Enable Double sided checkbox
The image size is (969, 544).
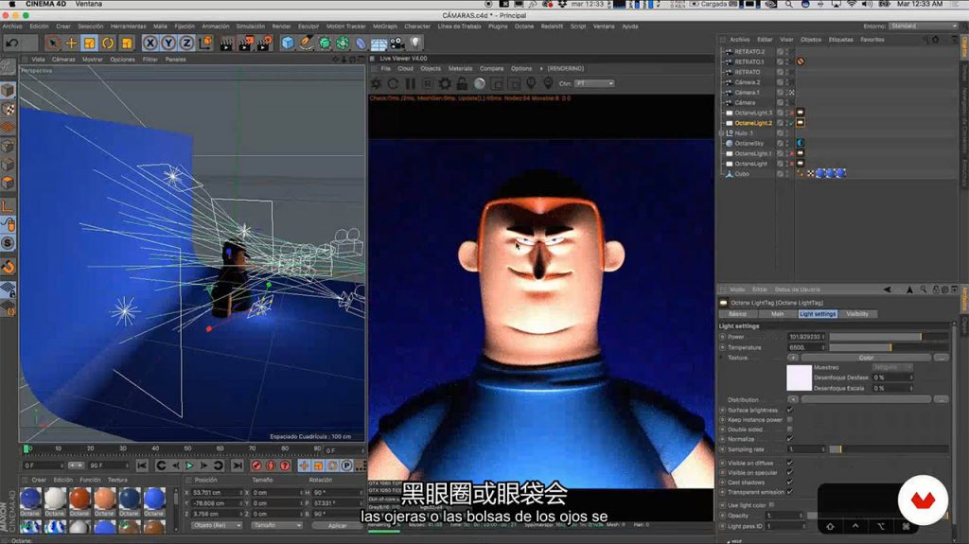point(790,429)
